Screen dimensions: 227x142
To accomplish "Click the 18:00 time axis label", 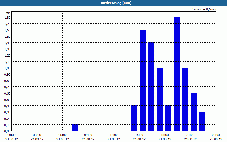I will click(165, 135).
